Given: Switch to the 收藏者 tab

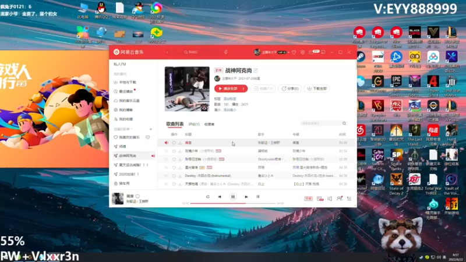Looking at the screenshot, I should 209,124.
